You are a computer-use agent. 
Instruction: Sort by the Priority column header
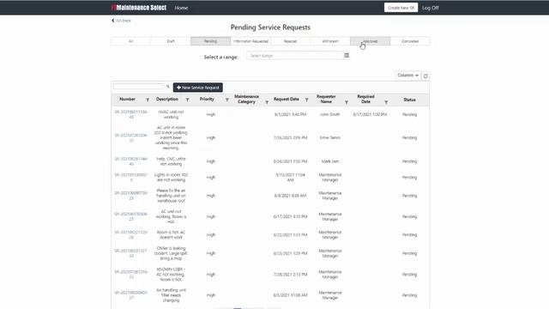click(207, 100)
